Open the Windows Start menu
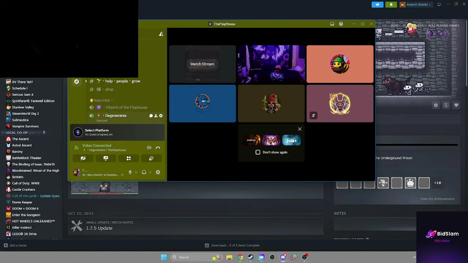The width and height of the screenshot is (468, 263). [x=164, y=257]
